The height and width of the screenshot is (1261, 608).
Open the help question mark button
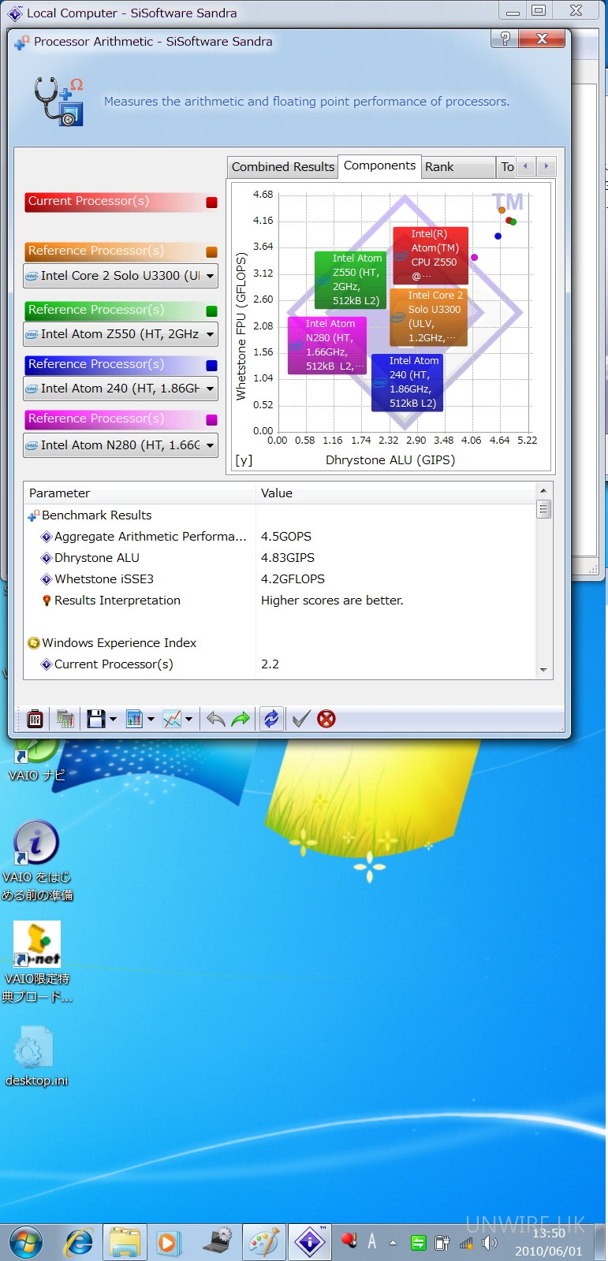click(x=505, y=39)
